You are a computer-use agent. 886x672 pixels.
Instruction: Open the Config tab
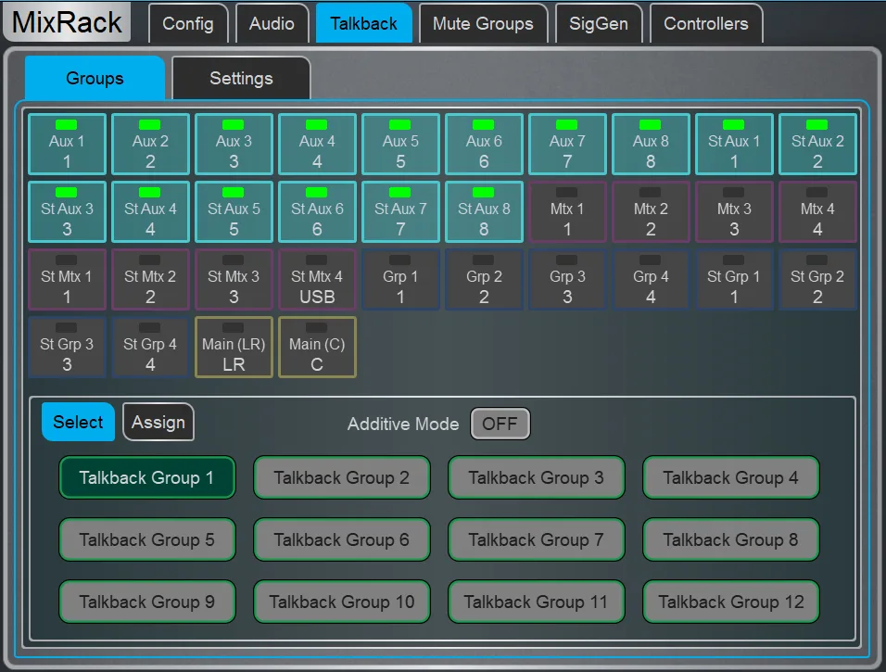[x=188, y=24]
